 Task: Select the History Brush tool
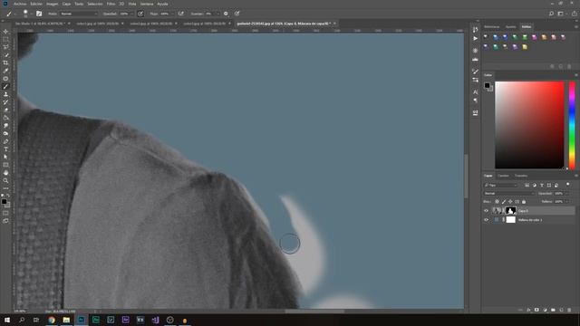(5, 102)
